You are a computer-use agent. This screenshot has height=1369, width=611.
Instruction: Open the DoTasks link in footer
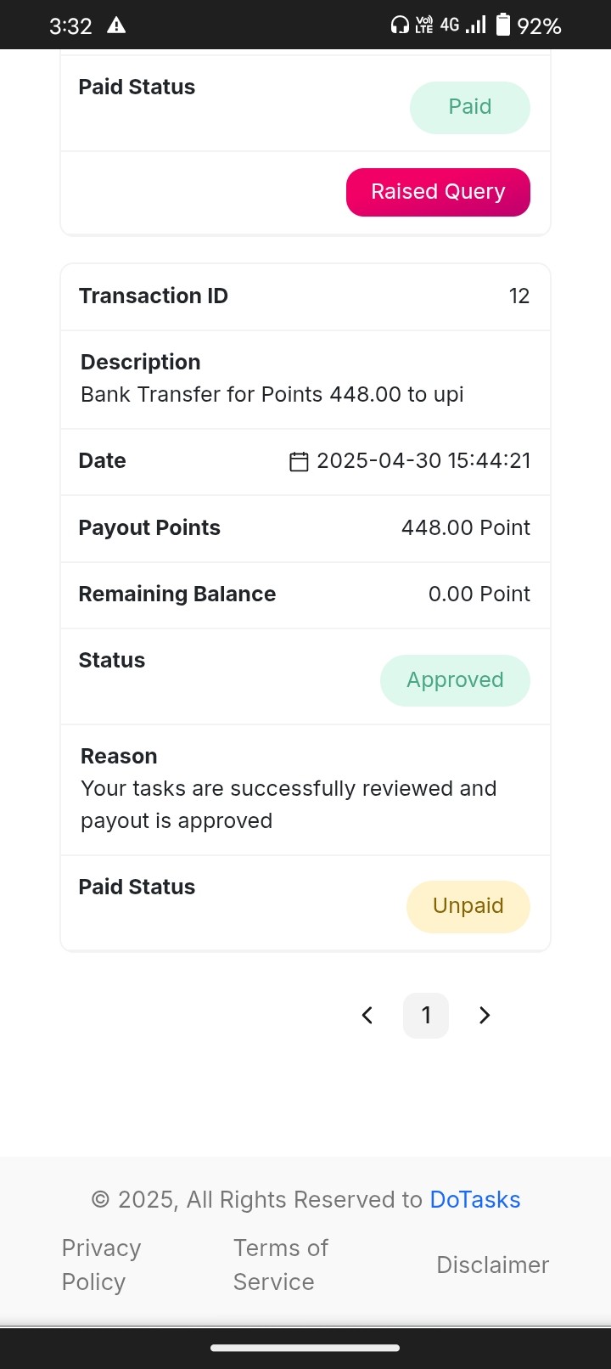coord(475,1199)
